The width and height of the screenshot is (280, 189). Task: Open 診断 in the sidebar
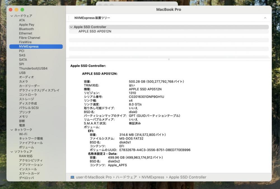click(x=22, y=121)
